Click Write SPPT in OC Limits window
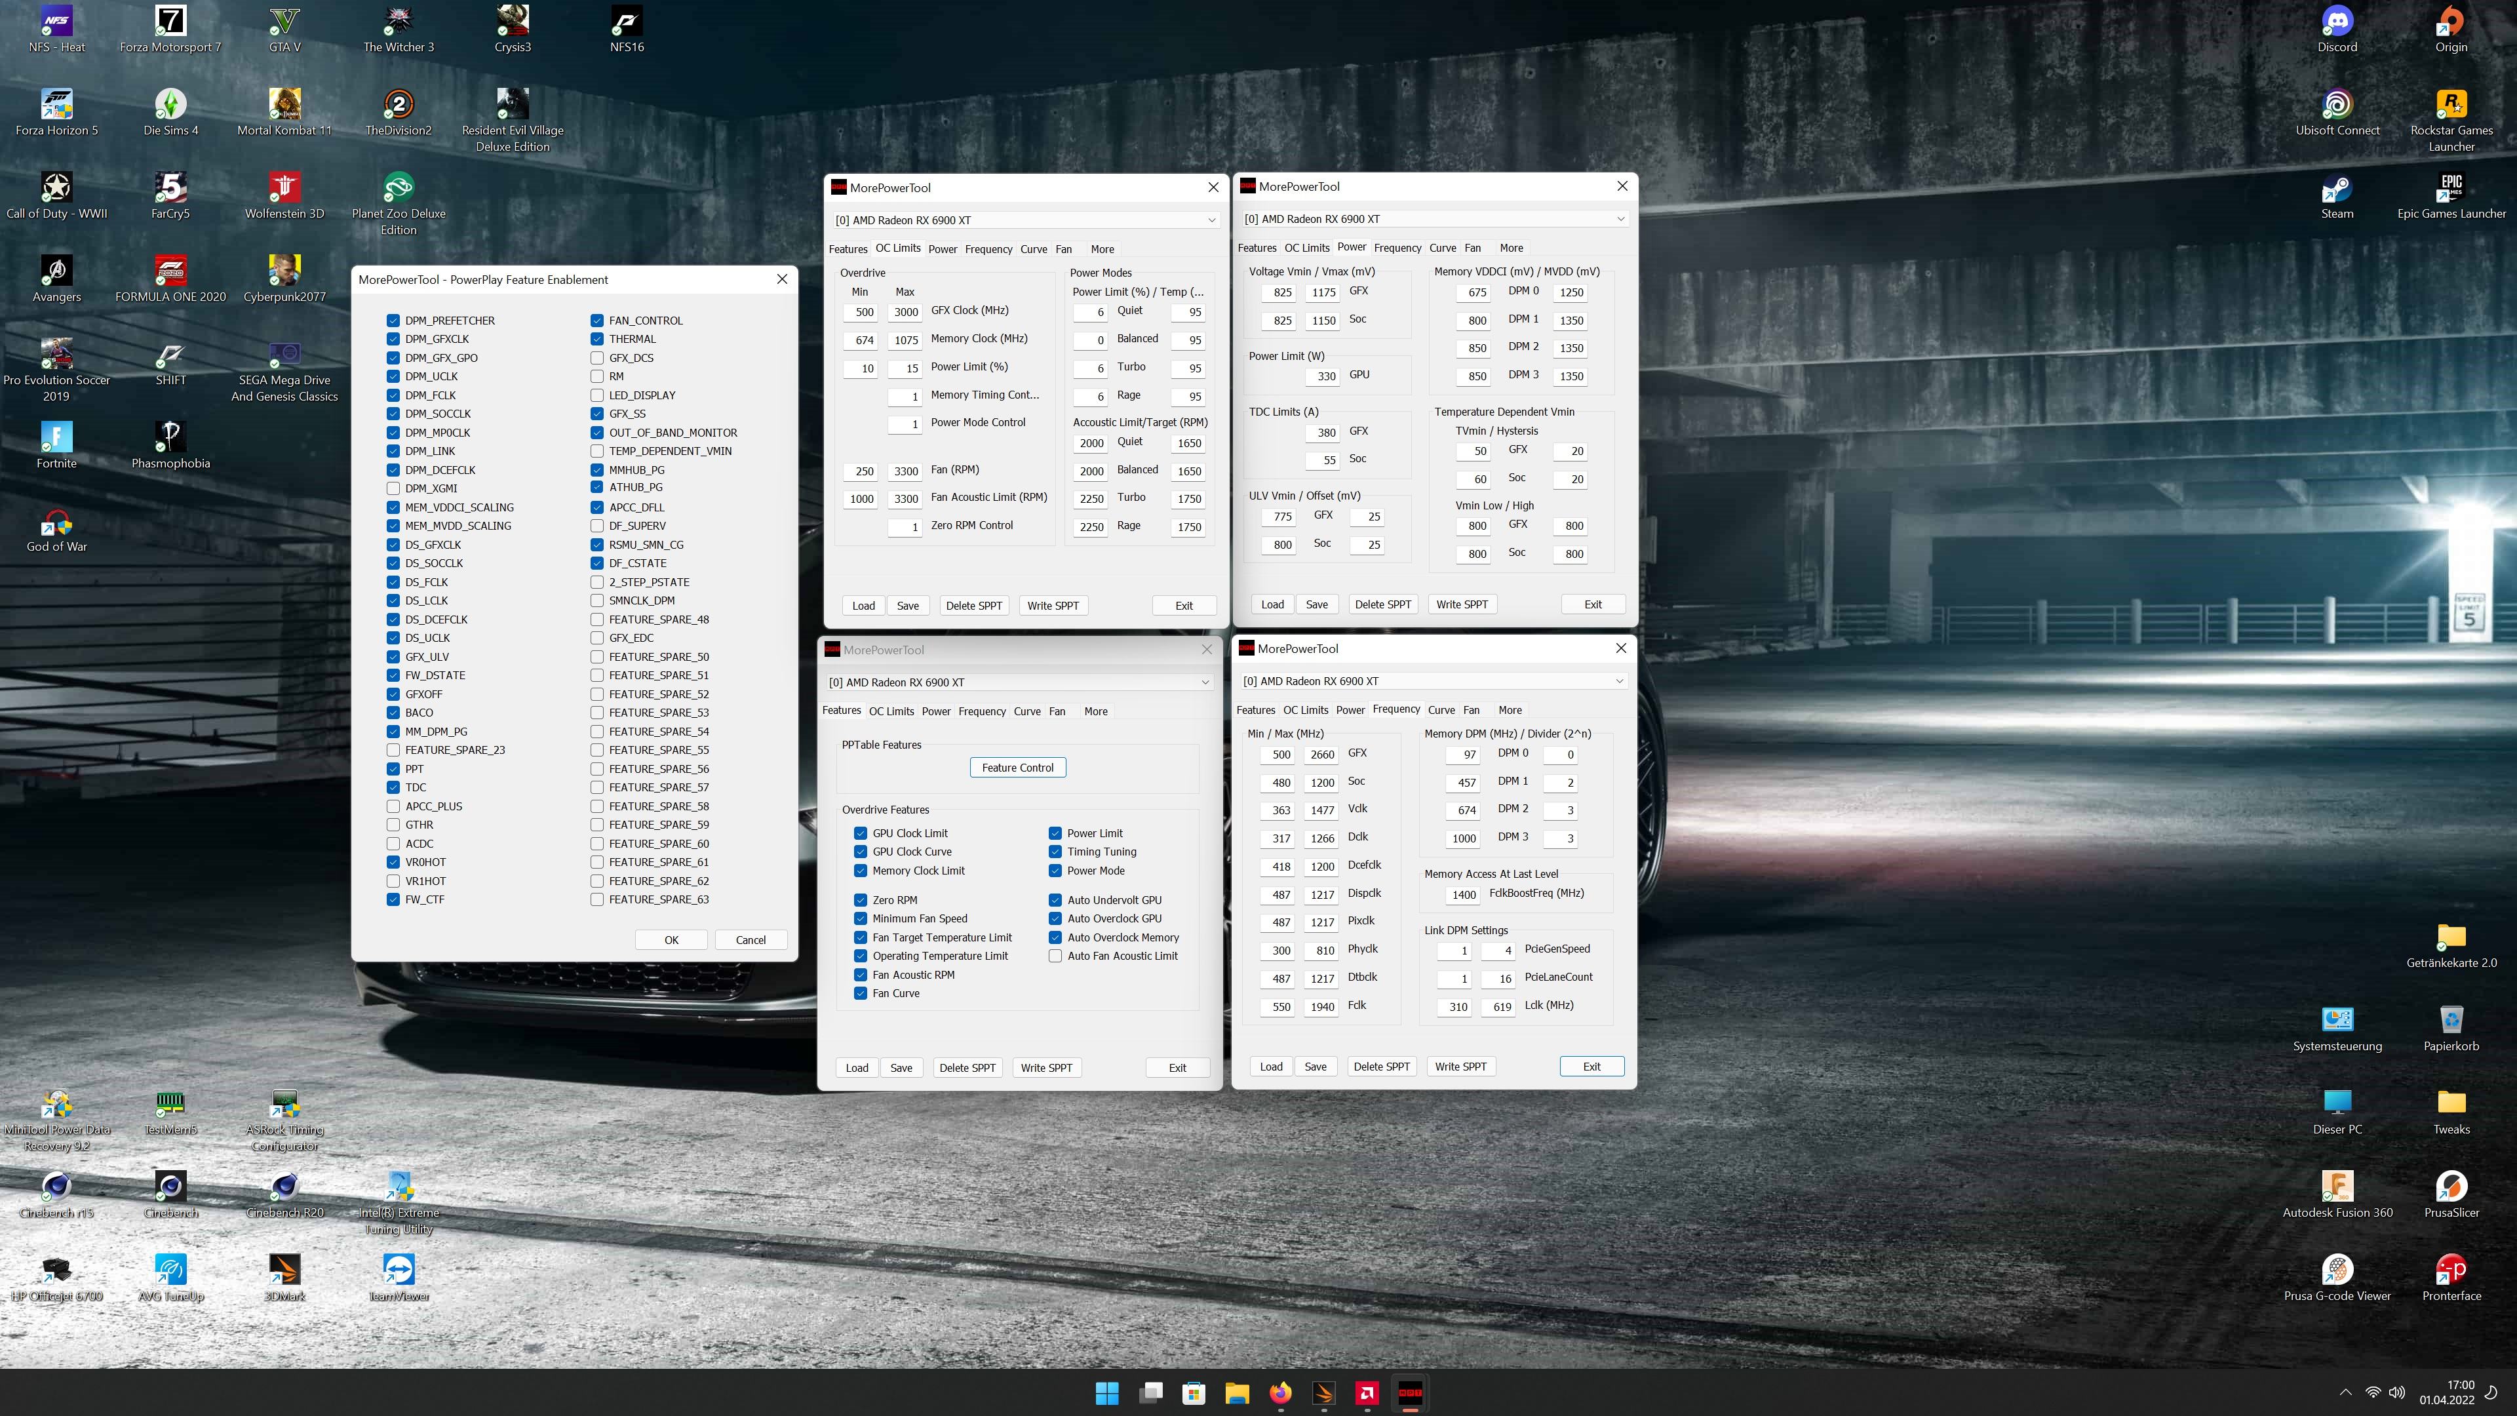 click(1052, 606)
